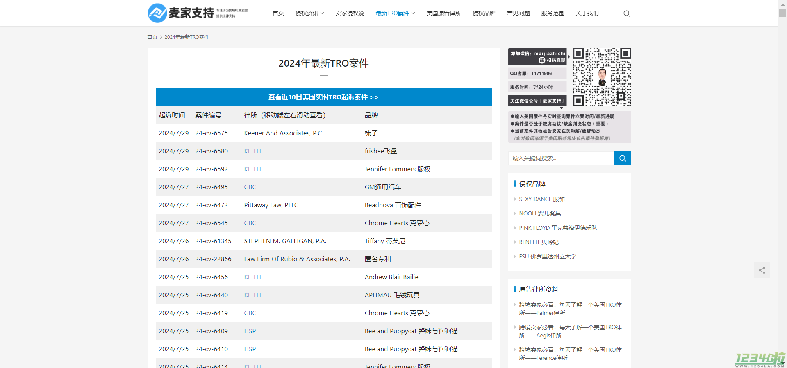Select Keener And Associates, P.C. cell
The height and width of the screenshot is (368, 787).
[x=284, y=133]
